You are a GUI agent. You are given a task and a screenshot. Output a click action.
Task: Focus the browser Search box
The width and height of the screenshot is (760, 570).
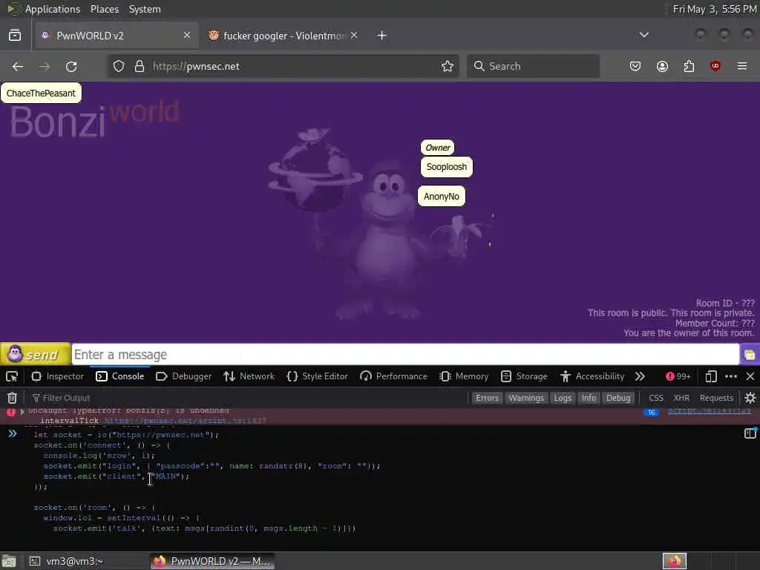point(533,66)
